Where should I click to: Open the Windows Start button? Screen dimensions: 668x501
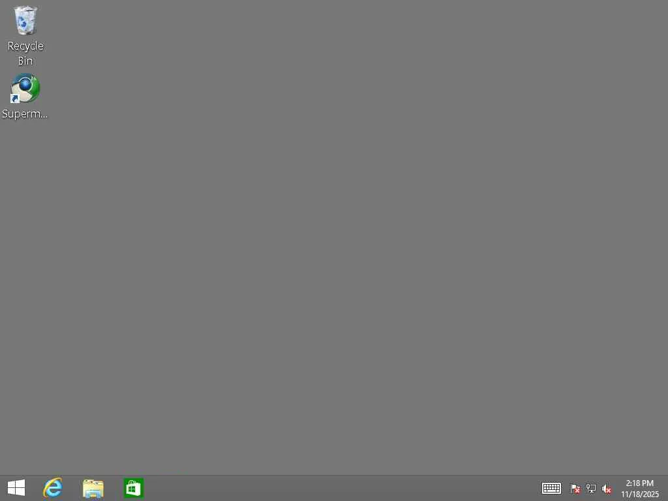[x=16, y=488]
